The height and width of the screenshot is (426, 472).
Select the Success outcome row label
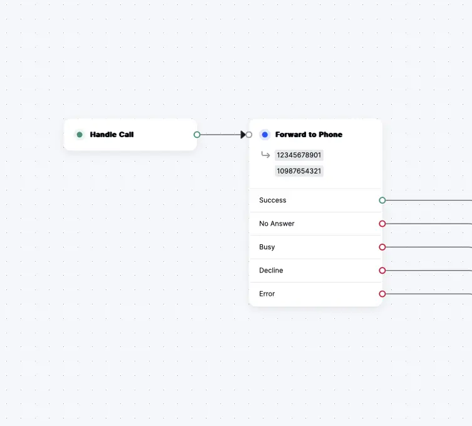(272, 200)
